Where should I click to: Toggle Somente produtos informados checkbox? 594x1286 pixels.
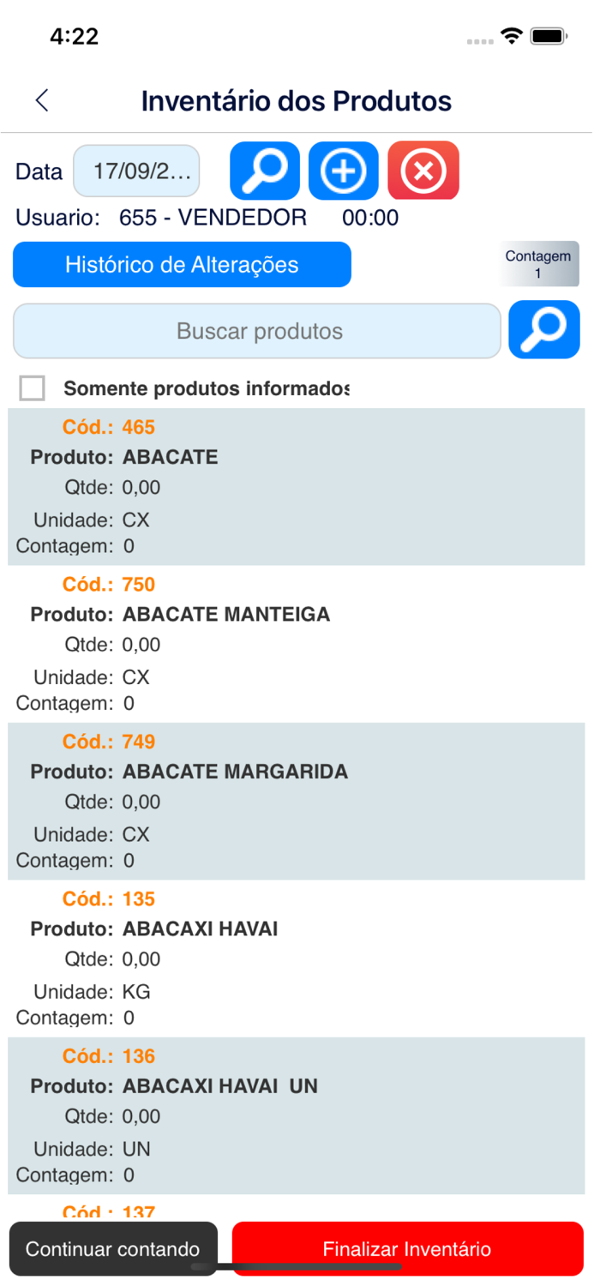(x=33, y=388)
